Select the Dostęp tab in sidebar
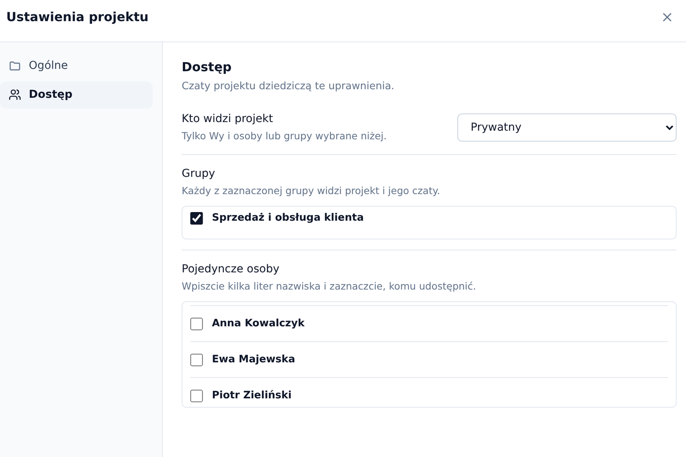686x457 pixels. (76, 95)
